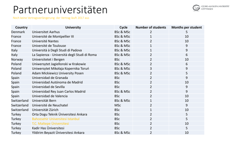
Task: Click the Universidad de Granada cell
Action: point(50,78)
